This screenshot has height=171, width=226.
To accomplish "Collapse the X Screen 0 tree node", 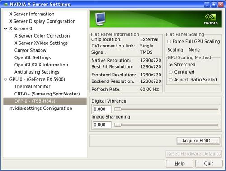I will [x=5, y=28].
